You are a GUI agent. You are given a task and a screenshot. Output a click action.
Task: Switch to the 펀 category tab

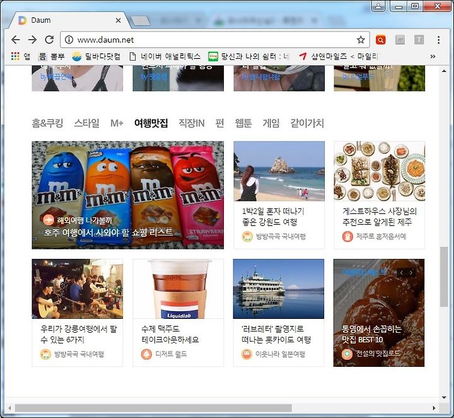[x=220, y=123]
